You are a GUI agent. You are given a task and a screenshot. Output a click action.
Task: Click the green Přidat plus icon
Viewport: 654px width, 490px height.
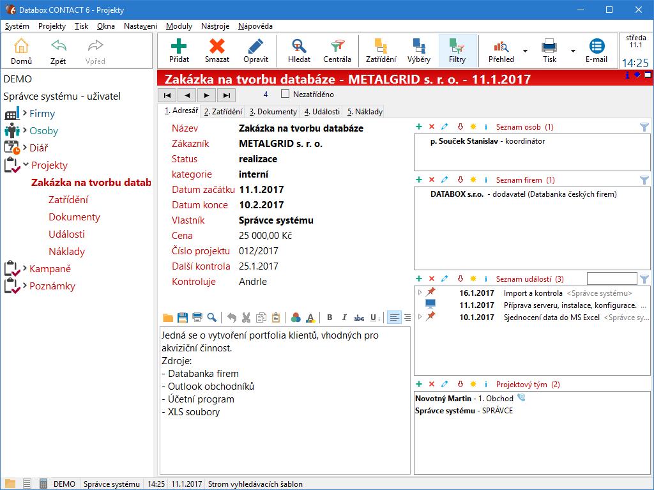tap(179, 46)
